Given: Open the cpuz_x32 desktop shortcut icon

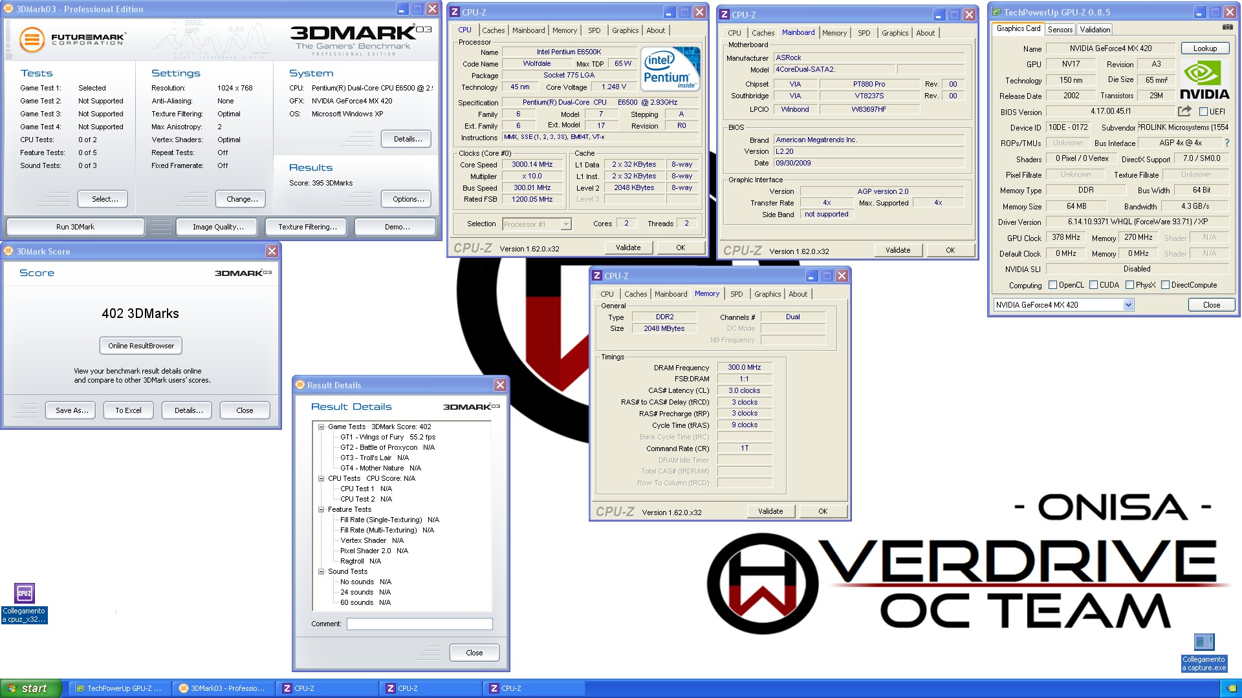Looking at the screenshot, I should 25,593.
